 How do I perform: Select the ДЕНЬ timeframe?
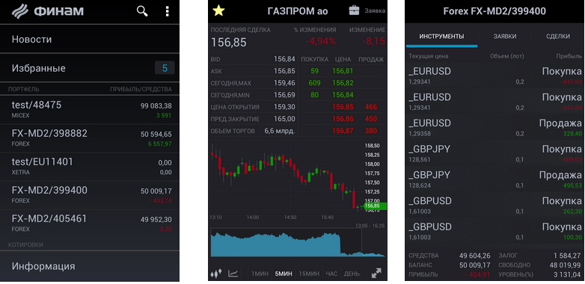352,274
